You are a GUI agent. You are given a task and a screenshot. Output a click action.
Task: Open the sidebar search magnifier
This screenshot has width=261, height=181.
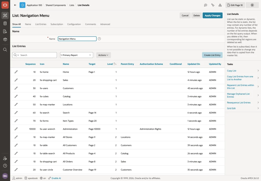5,50
